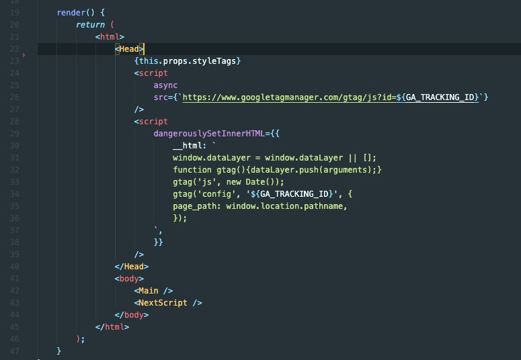Click the function gtag() definition line
The height and width of the screenshot is (360, 521).
[x=277, y=170]
